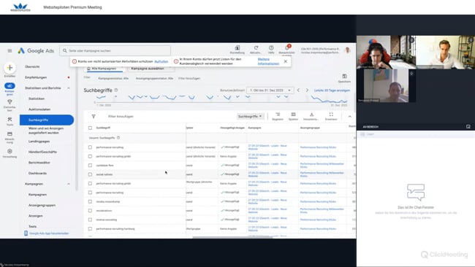
Task: Open Berichtseditor in the sidebar
Action: [x=39, y=163]
